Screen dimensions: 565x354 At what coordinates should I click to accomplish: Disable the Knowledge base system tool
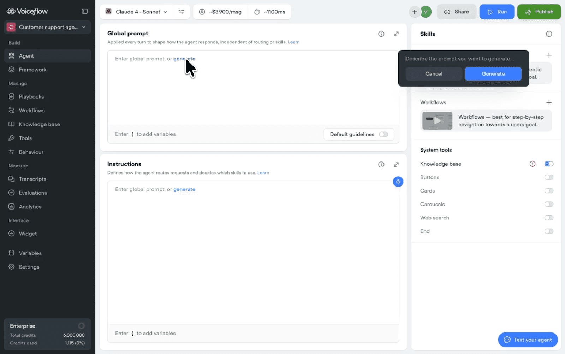pos(549,164)
